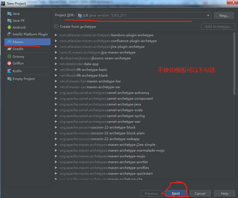Click the Add Archetype... button
This screenshot has height=198, width=238.
[218, 27]
